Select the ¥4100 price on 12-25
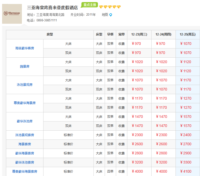The height and width of the screenshot is (176, 200). coord(186,172)
